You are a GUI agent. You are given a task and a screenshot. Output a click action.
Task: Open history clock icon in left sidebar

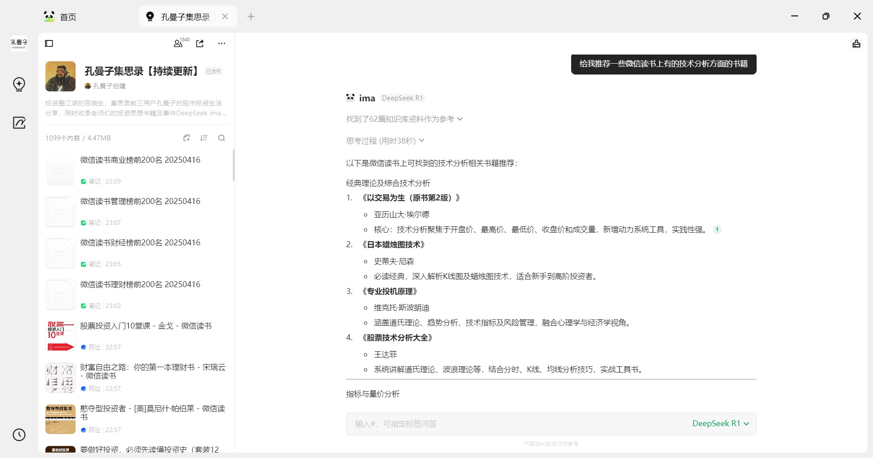point(19,435)
